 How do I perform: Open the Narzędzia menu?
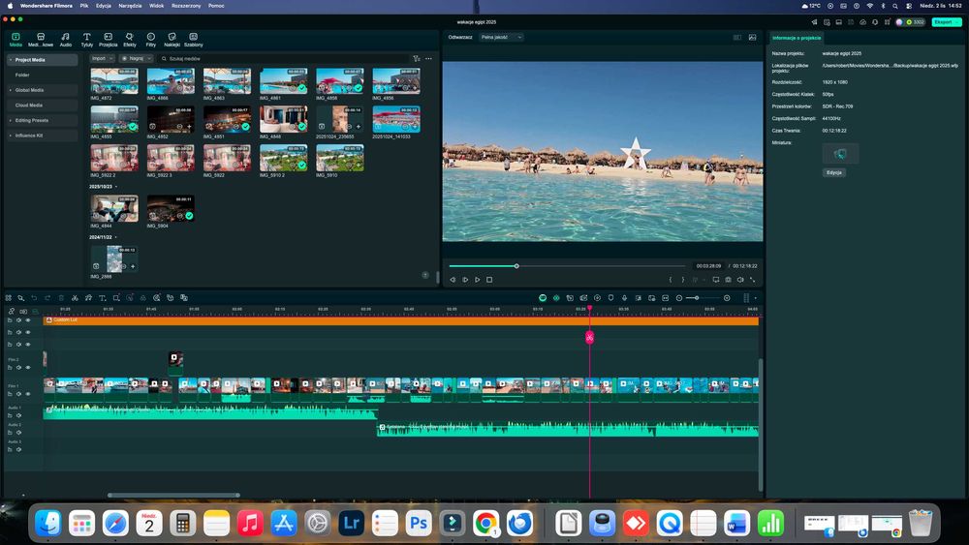click(x=130, y=6)
